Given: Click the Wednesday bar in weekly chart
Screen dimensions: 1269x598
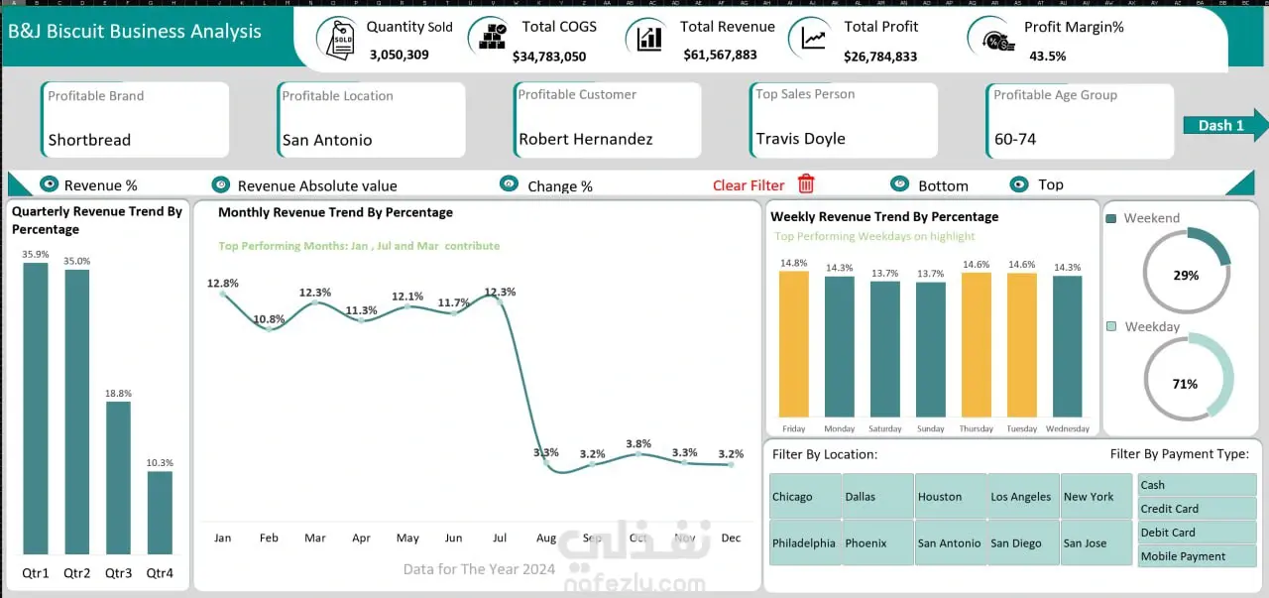Looking at the screenshot, I should 1068,347.
